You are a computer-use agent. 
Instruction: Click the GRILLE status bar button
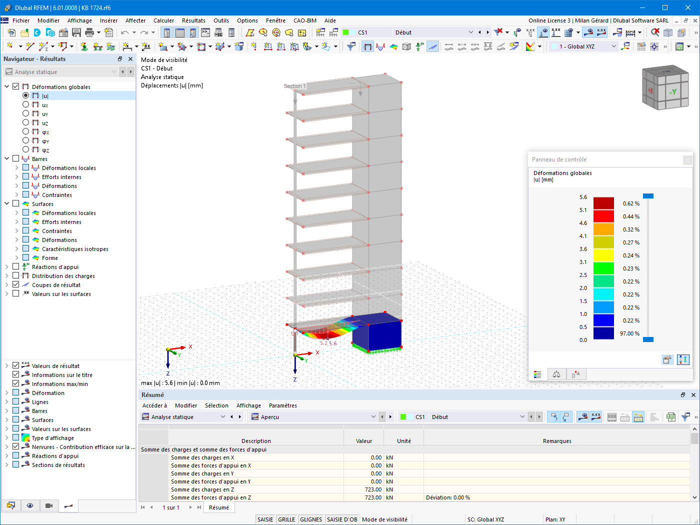click(286, 519)
